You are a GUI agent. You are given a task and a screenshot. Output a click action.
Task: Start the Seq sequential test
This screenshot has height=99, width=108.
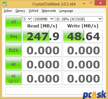pyautogui.click(x=14, y=36)
